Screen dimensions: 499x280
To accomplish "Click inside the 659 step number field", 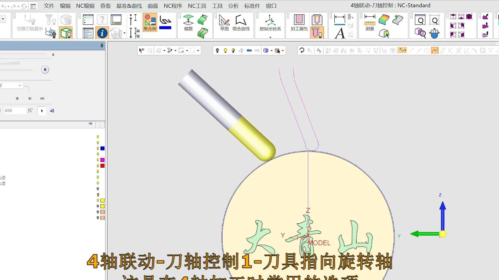I will tap(15, 110).
